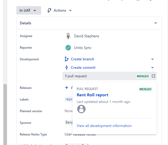Open the Rent Roll report pull request
Viewport: 168px width, 145px height.
point(92,95)
